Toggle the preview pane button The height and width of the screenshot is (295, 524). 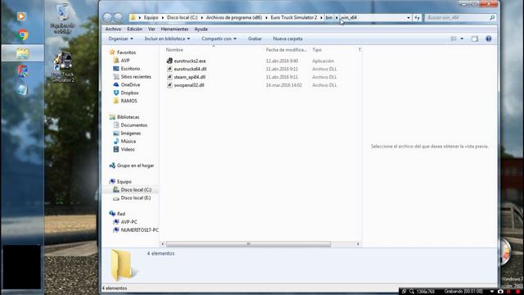[475, 39]
